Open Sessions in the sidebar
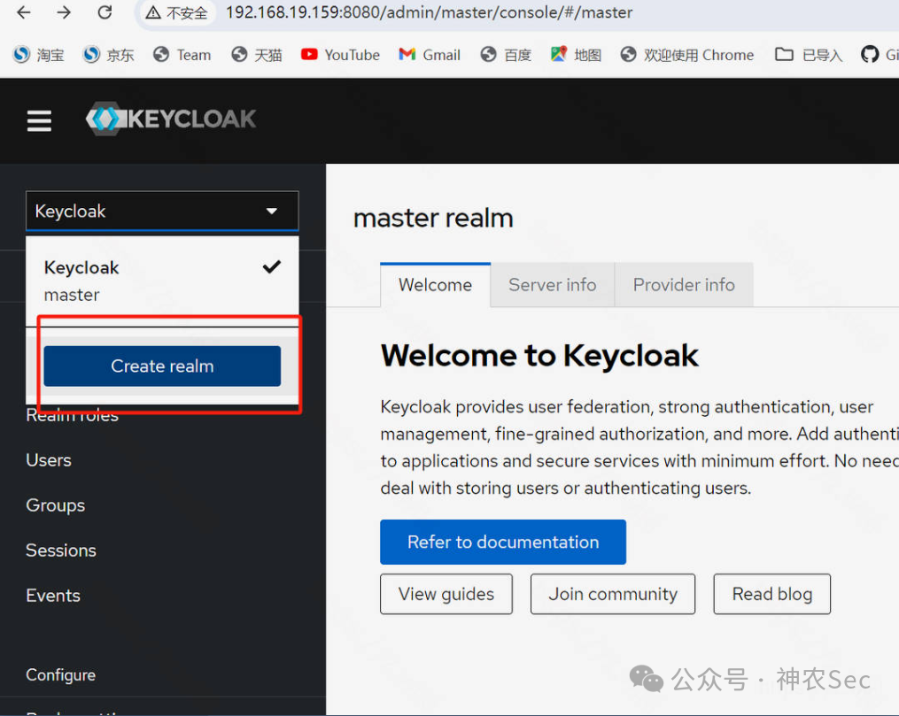The height and width of the screenshot is (716, 899). tap(61, 550)
